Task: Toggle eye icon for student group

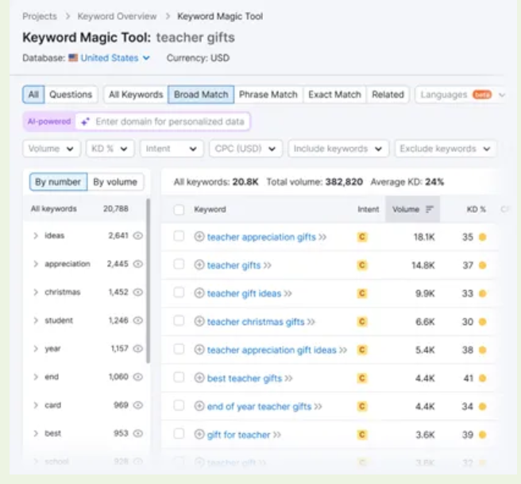Action: tap(138, 320)
